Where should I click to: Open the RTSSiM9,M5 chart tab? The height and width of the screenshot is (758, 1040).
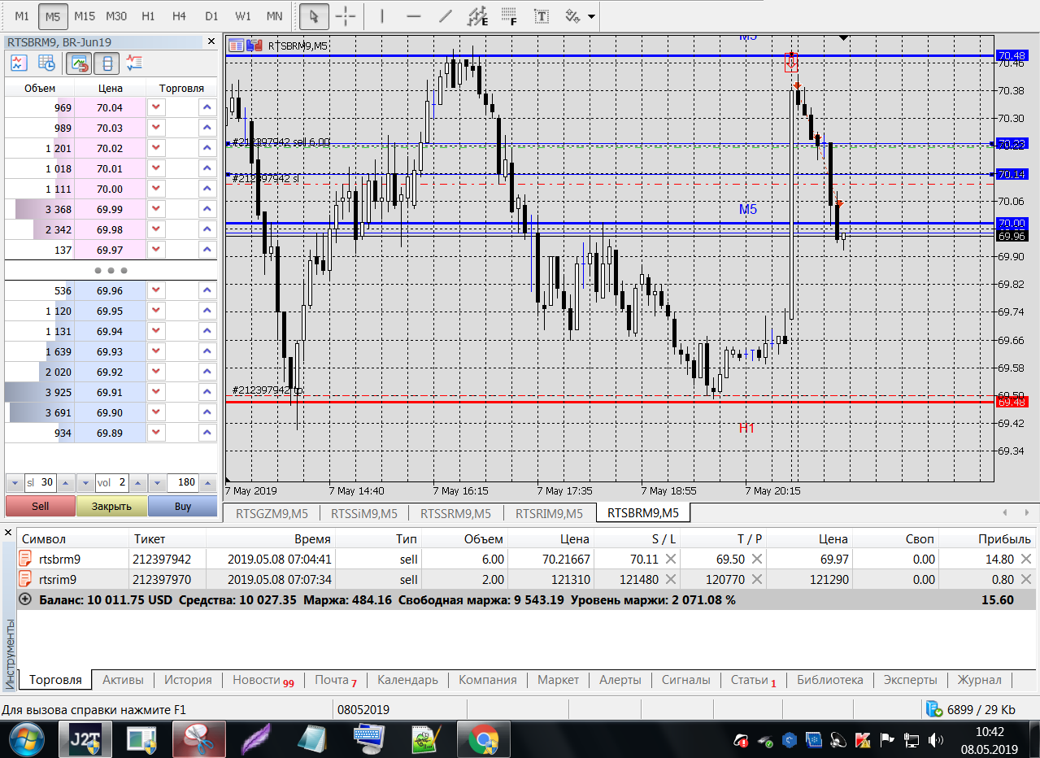(x=365, y=513)
